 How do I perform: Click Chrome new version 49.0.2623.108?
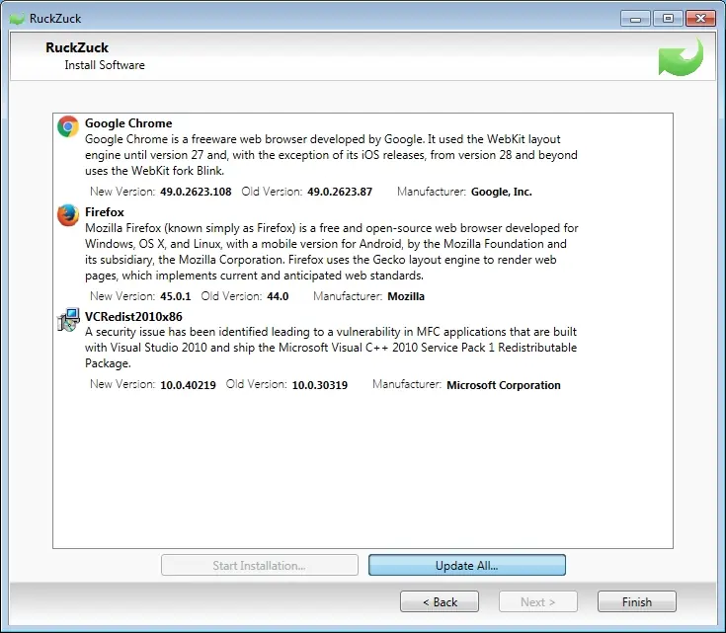[x=196, y=192]
